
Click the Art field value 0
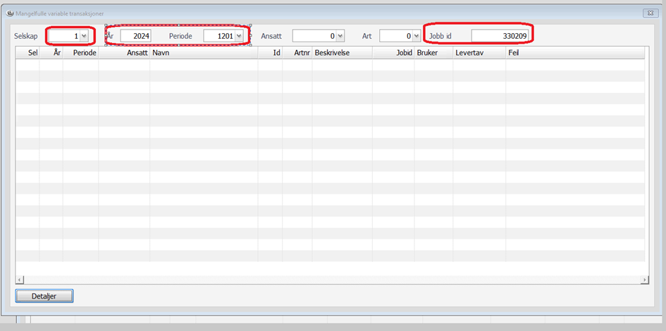395,37
